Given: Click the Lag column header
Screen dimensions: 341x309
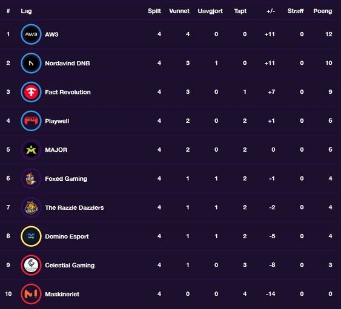Looking at the screenshot, I should tap(26, 11).
